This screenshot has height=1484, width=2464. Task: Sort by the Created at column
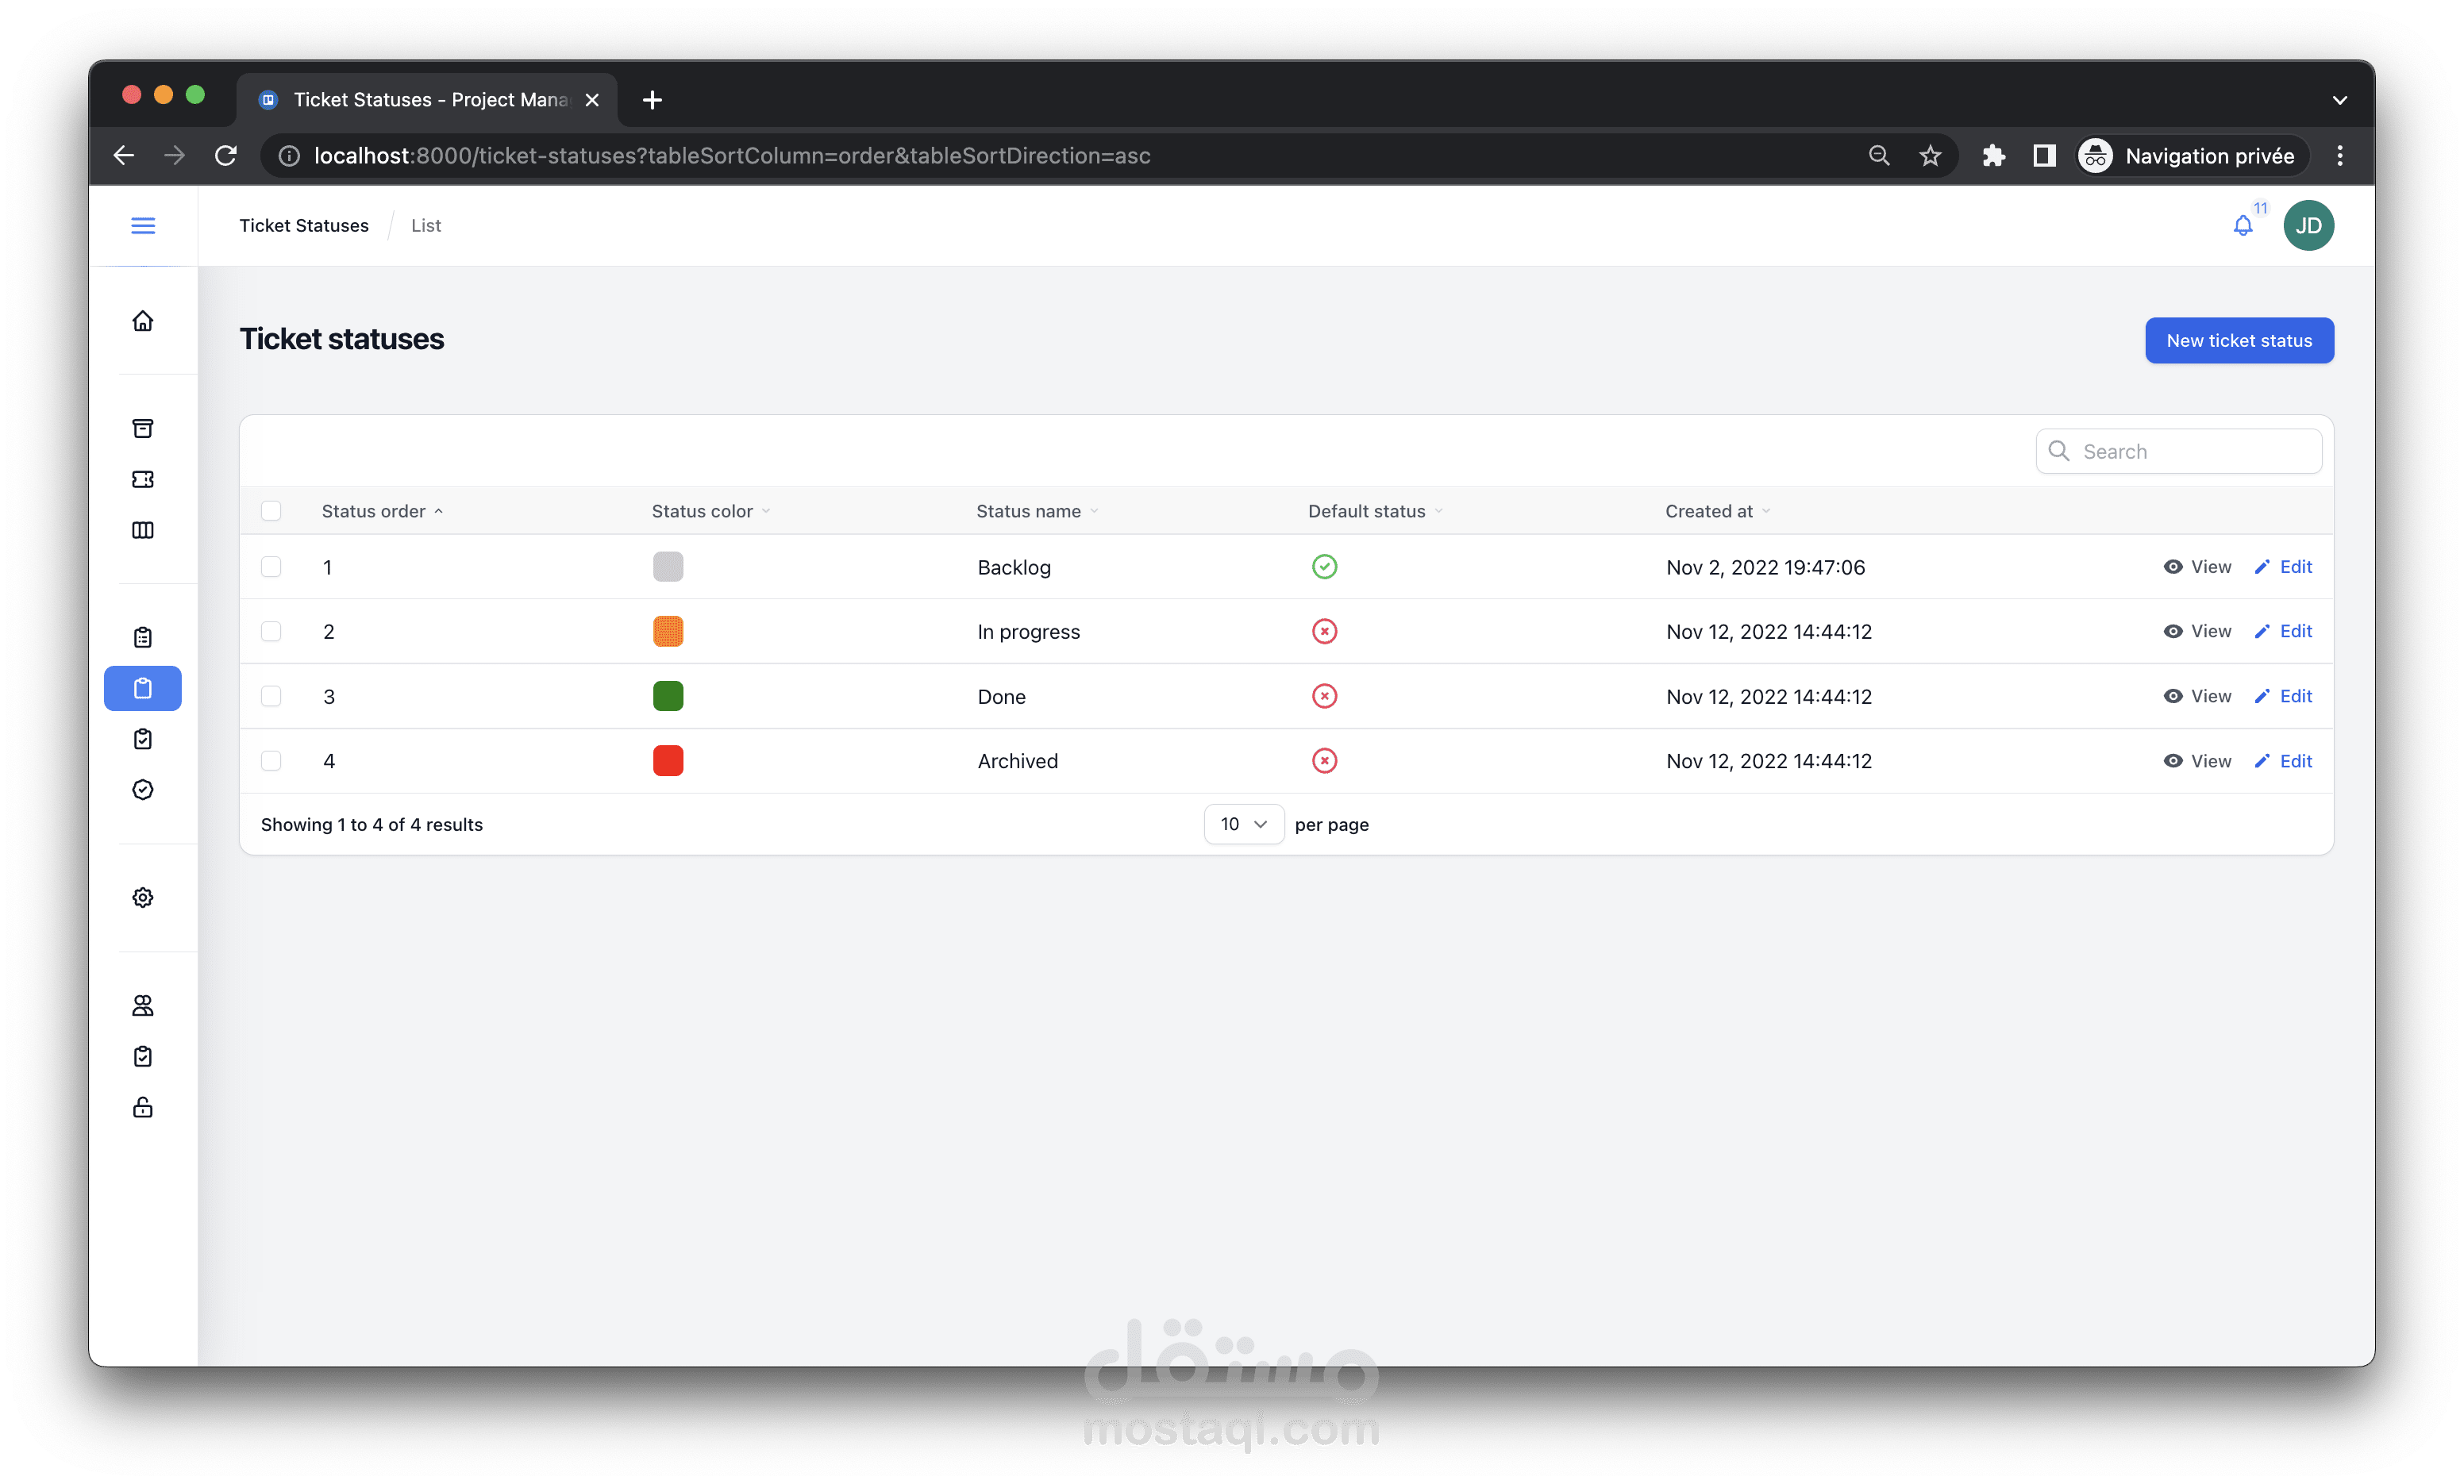click(1717, 511)
